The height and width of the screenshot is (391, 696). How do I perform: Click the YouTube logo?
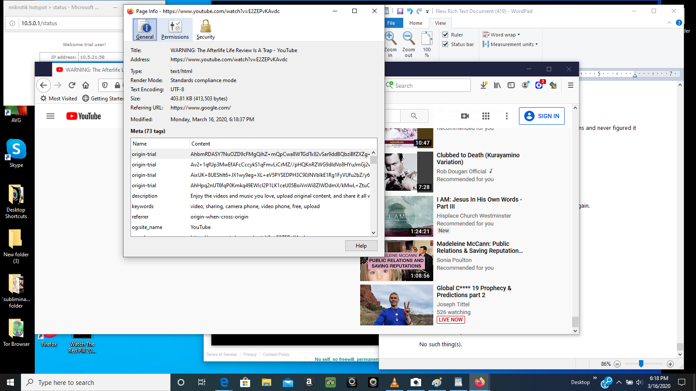84,116
